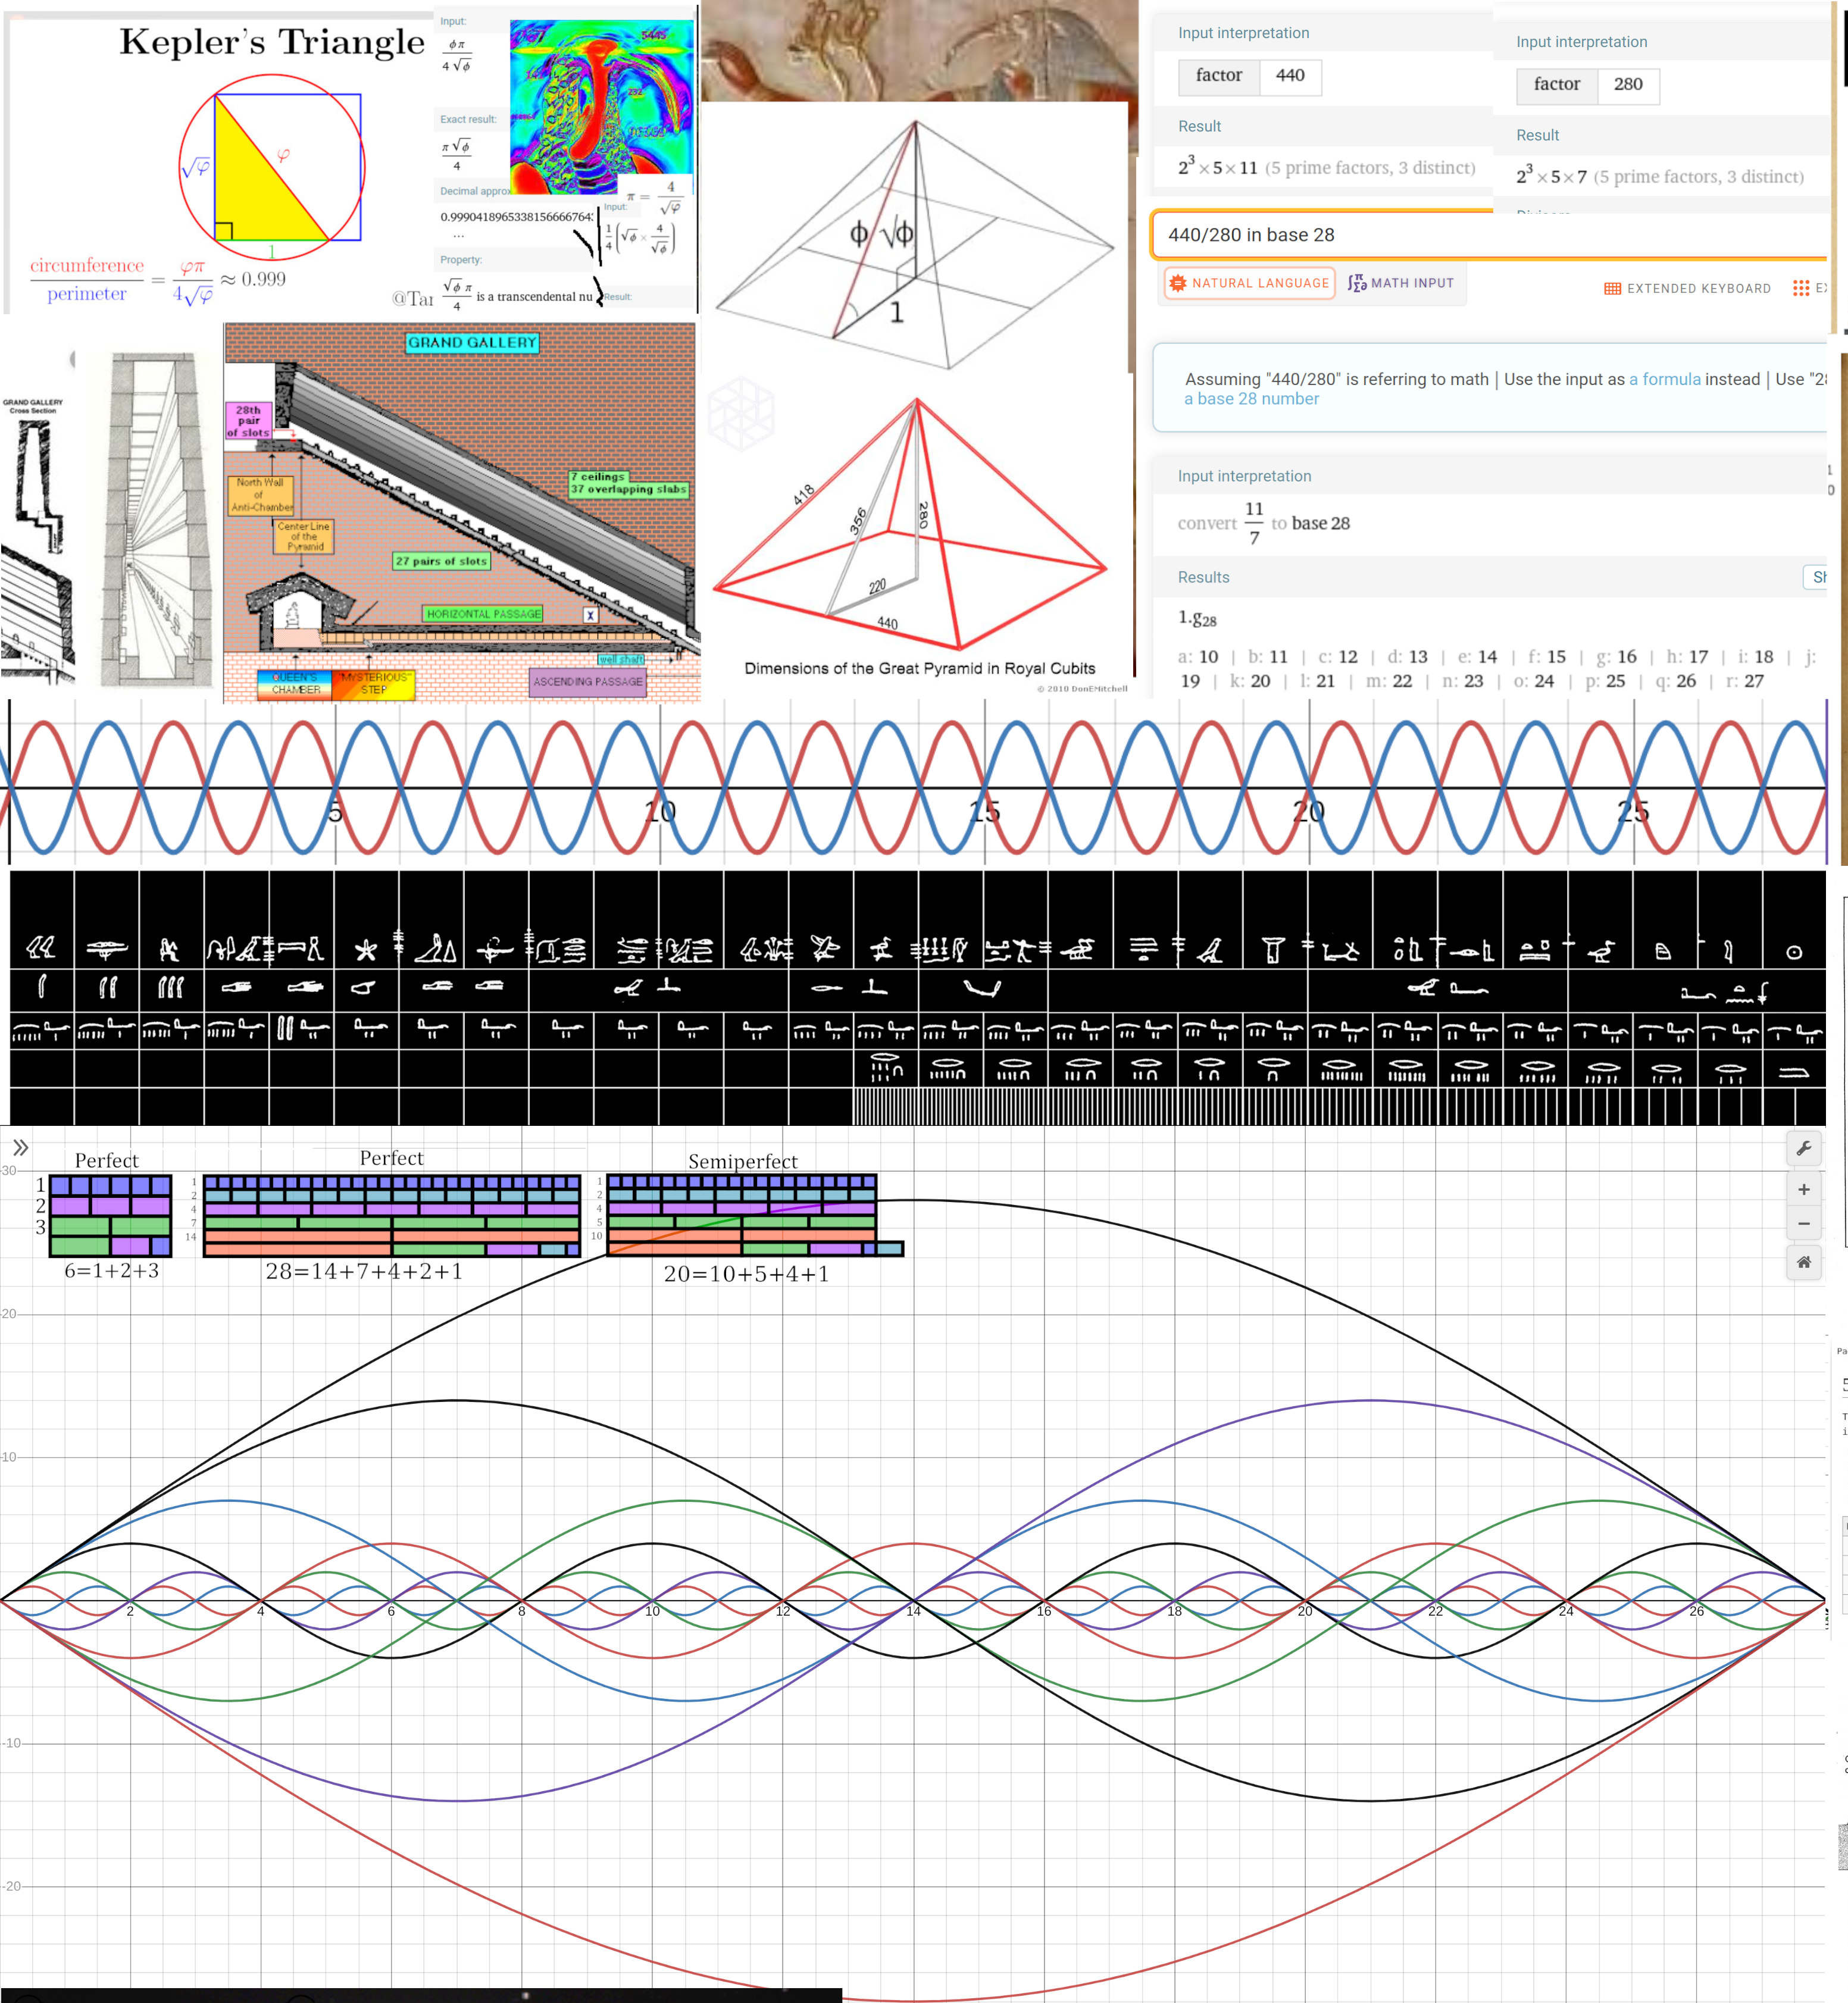Click the orange examples dots icon
This screenshot has height=2003, width=1848.
pos(1800,288)
